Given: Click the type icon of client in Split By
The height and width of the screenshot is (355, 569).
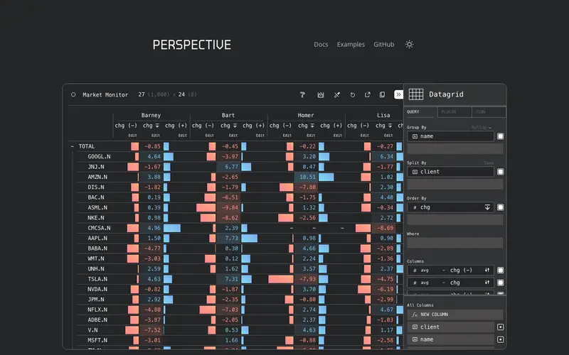Looking at the screenshot, I should [x=415, y=172].
